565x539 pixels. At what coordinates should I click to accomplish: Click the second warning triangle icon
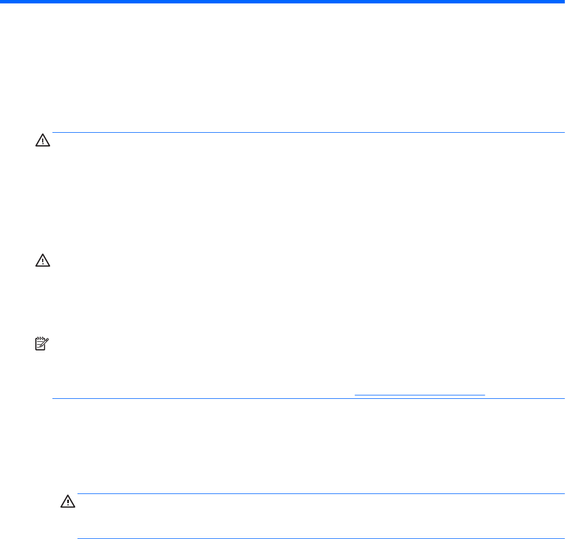click(x=43, y=260)
